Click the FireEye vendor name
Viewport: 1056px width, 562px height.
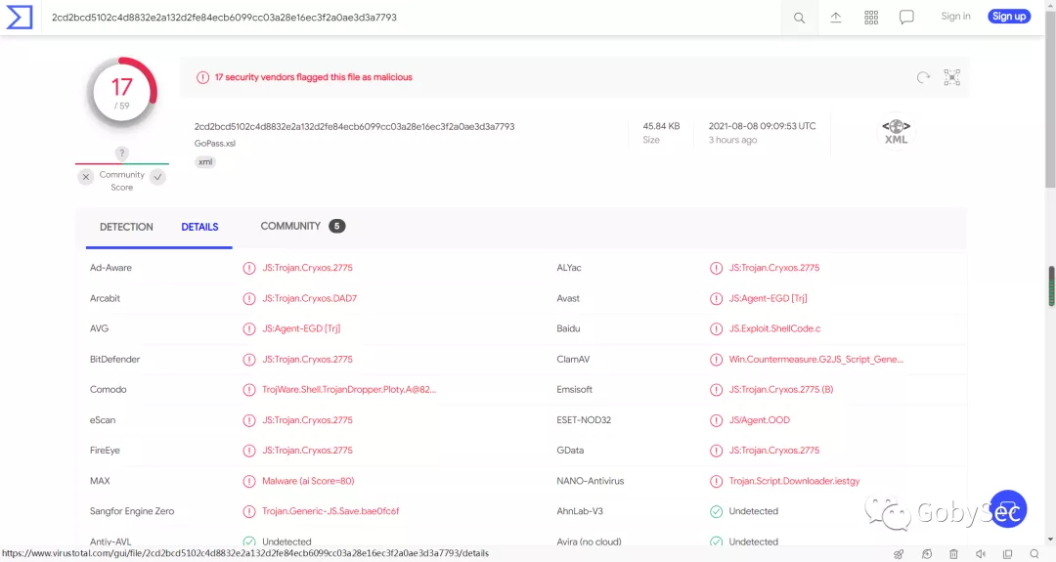[x=105, y=451]
